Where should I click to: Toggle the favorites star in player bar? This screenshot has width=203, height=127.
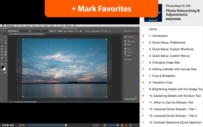(x=126, y=125)
